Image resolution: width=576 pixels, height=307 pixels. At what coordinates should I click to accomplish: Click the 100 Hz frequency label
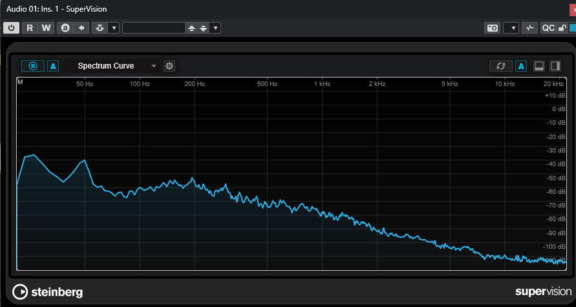tap(140, 84)
